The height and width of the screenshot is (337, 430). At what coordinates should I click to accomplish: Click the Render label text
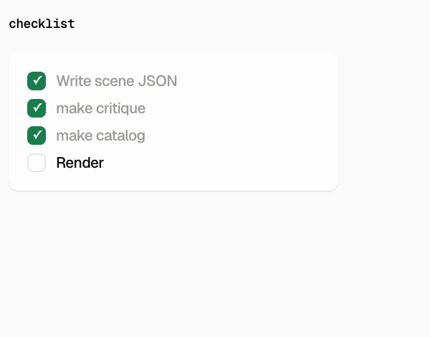pos(80,163)
